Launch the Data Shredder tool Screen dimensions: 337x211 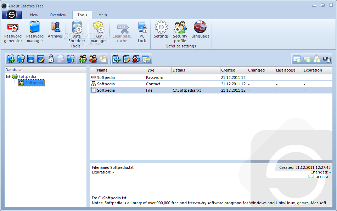tap(77, 32)
